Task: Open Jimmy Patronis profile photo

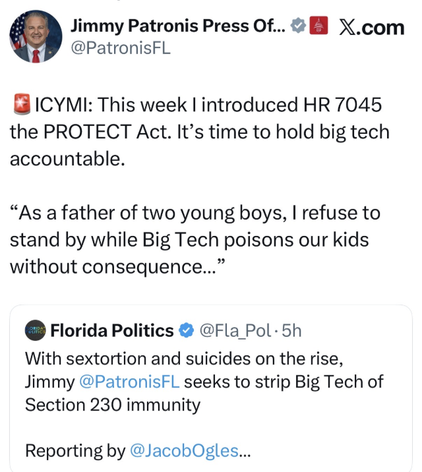Action: pos(36,37)
